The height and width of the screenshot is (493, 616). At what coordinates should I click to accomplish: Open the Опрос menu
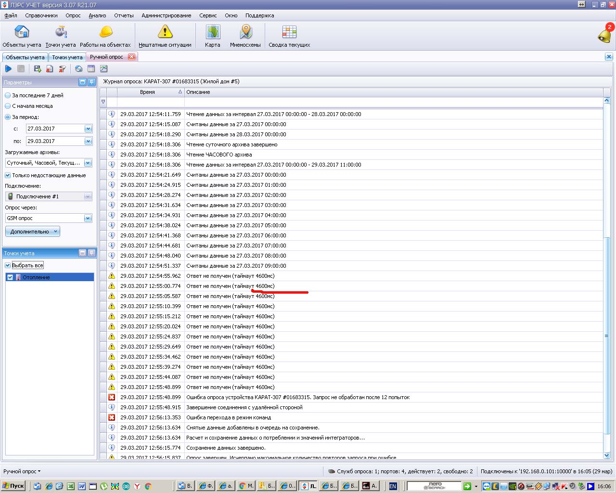coord(73,15)
